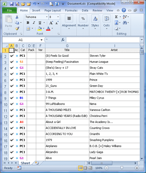
Task: Click the Zoom In plus button
Action: pyautogui.click(x=137, y=168)
